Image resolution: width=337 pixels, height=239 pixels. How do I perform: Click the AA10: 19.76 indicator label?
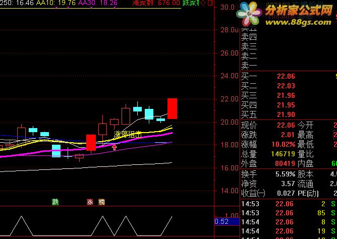(55, 3)
